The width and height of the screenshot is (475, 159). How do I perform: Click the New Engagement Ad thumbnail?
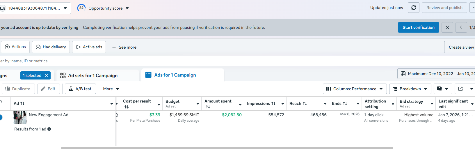coord(20,117)
